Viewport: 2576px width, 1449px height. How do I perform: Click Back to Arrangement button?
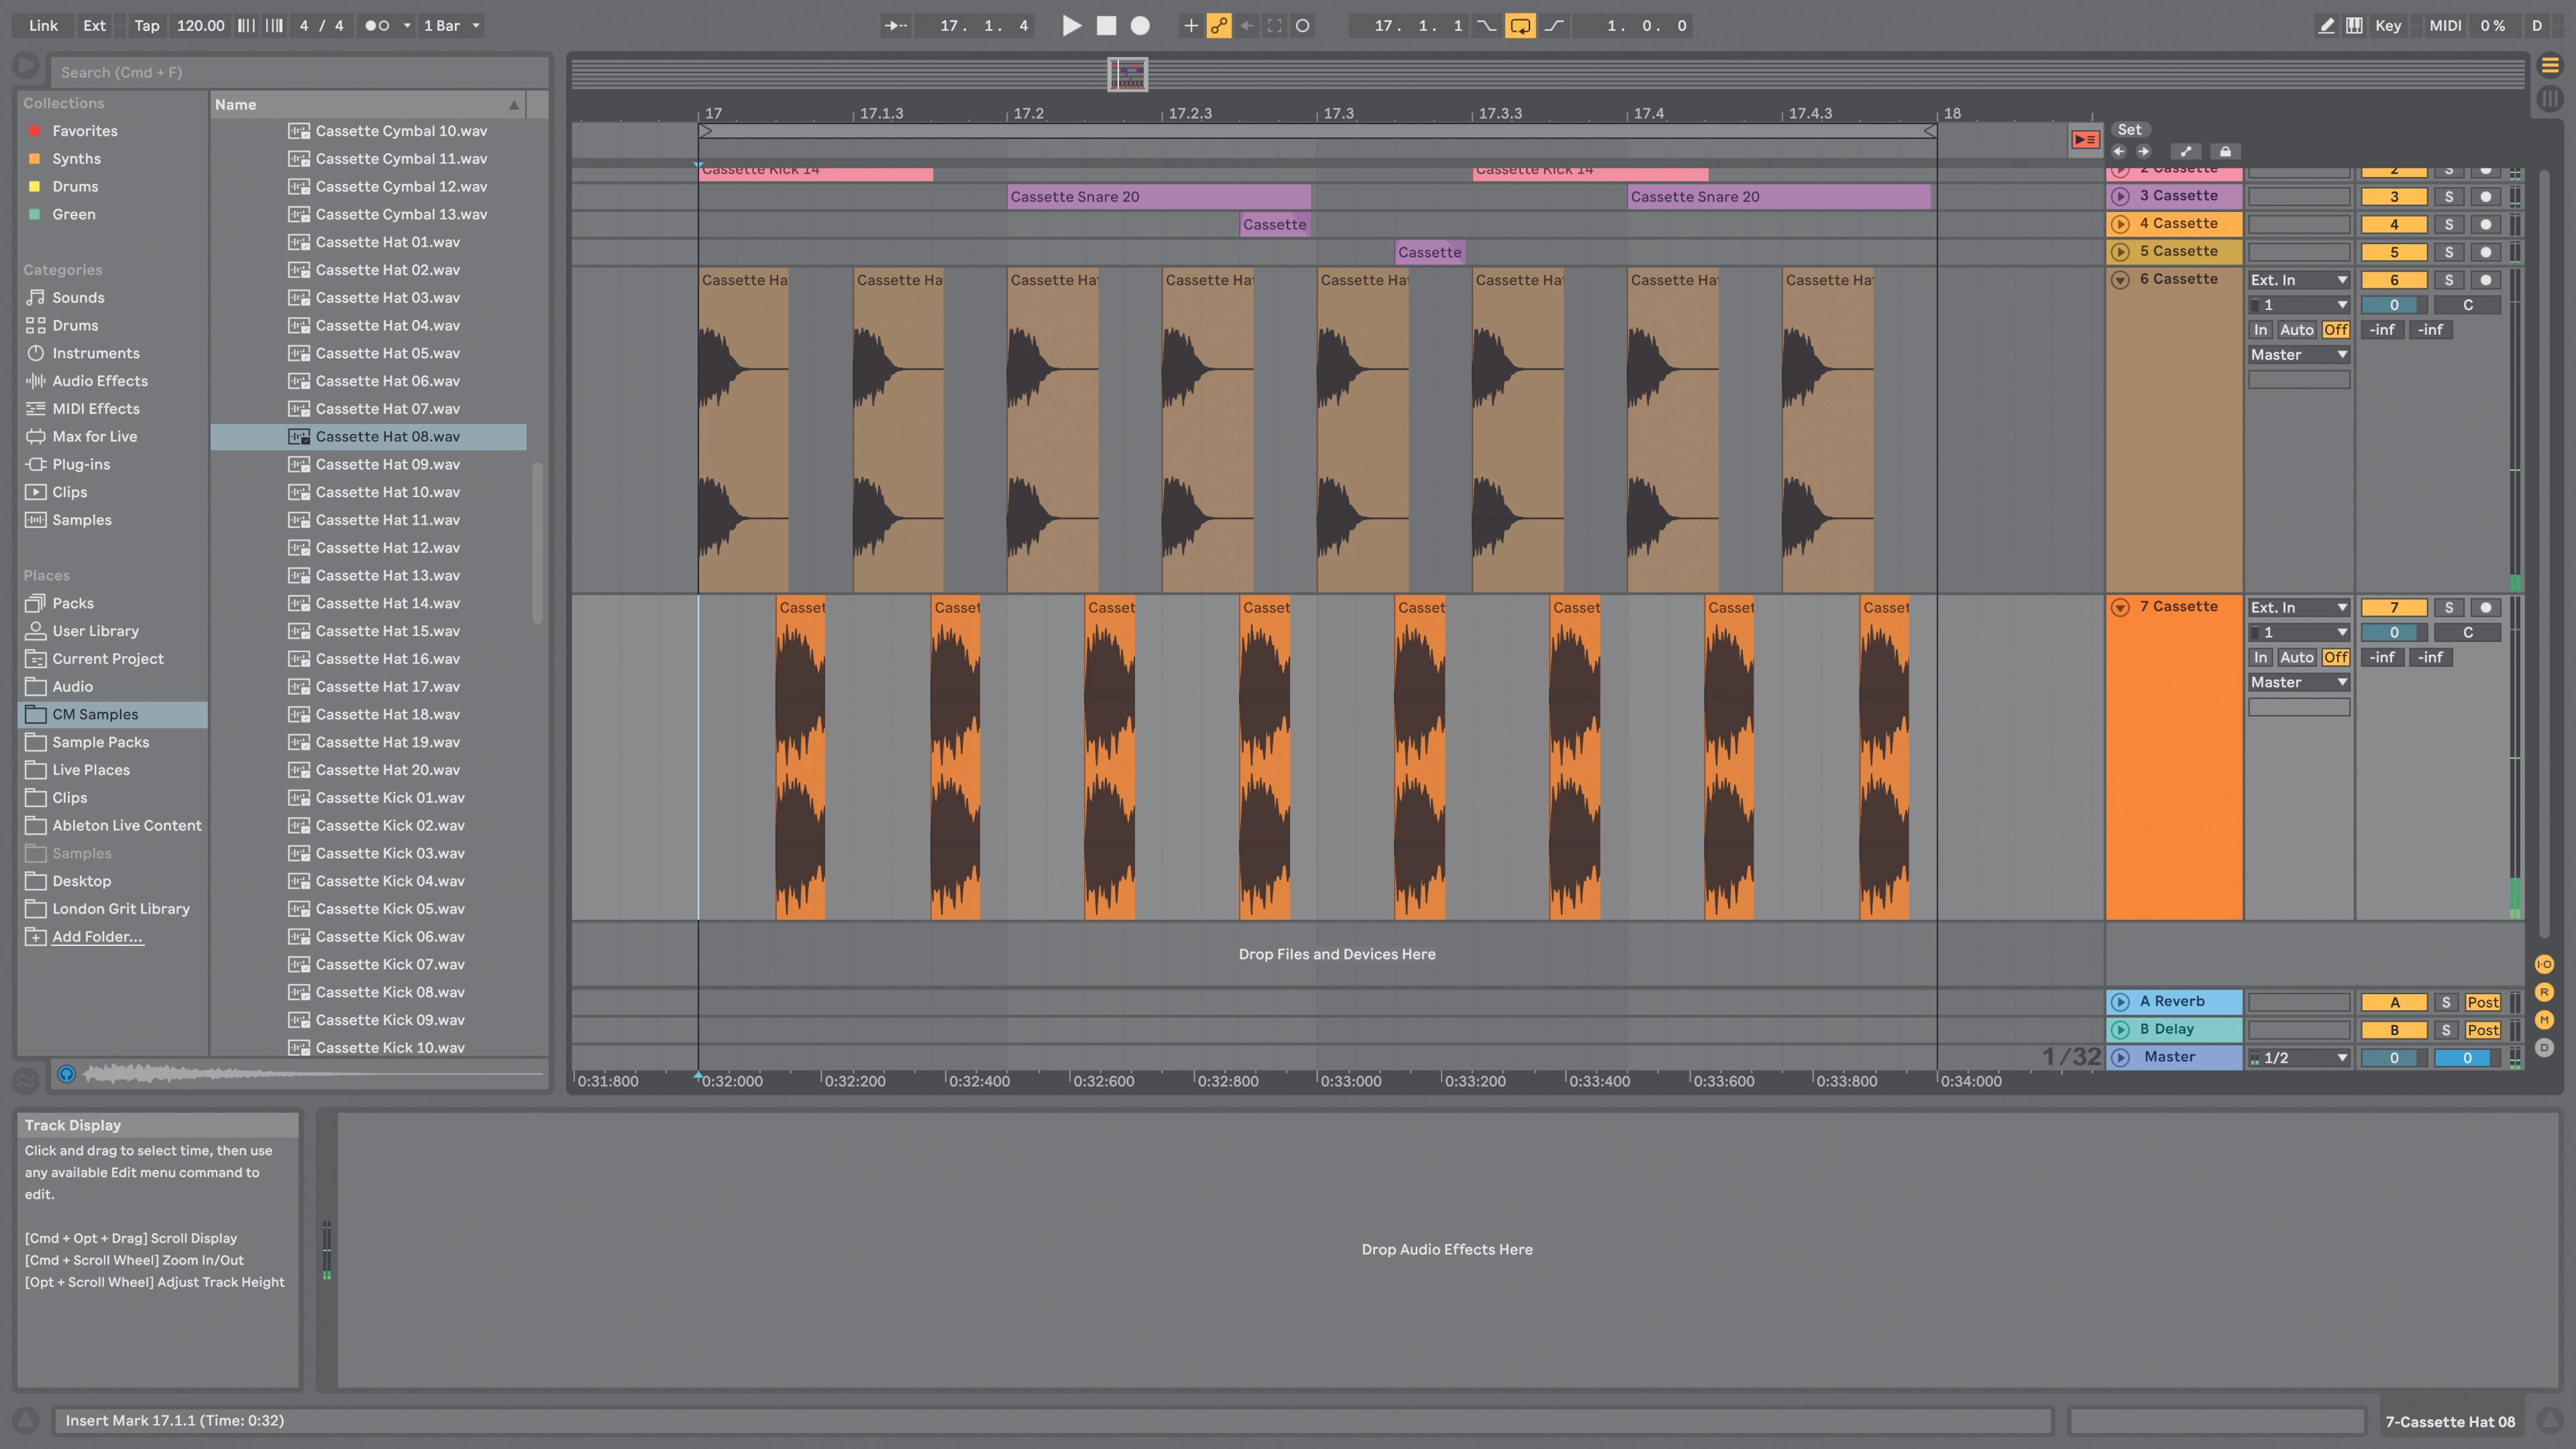click(x=2085, y=140)
